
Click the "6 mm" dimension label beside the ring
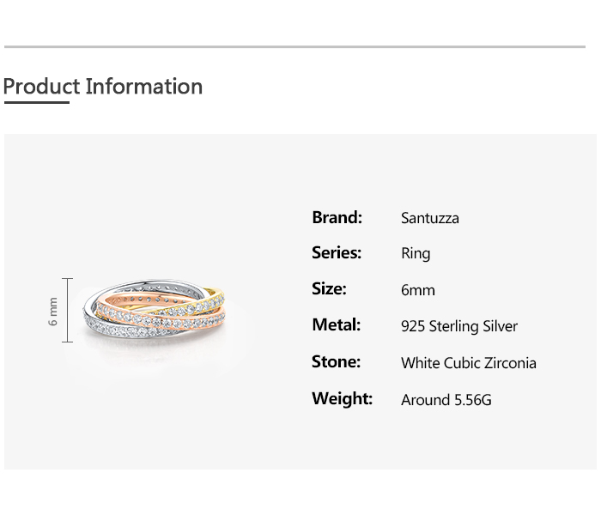[x=53, y=311]
